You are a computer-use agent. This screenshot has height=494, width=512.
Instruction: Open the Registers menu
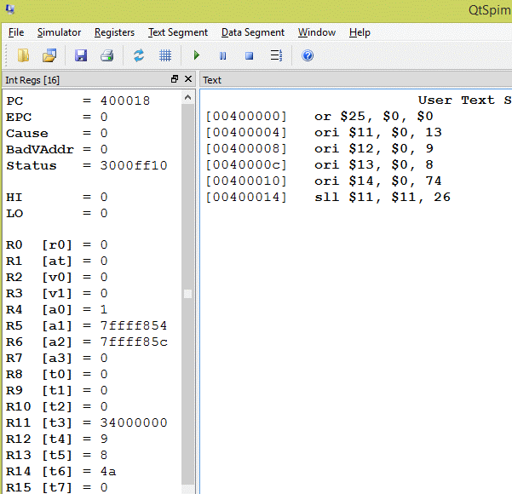coord(114,32)
